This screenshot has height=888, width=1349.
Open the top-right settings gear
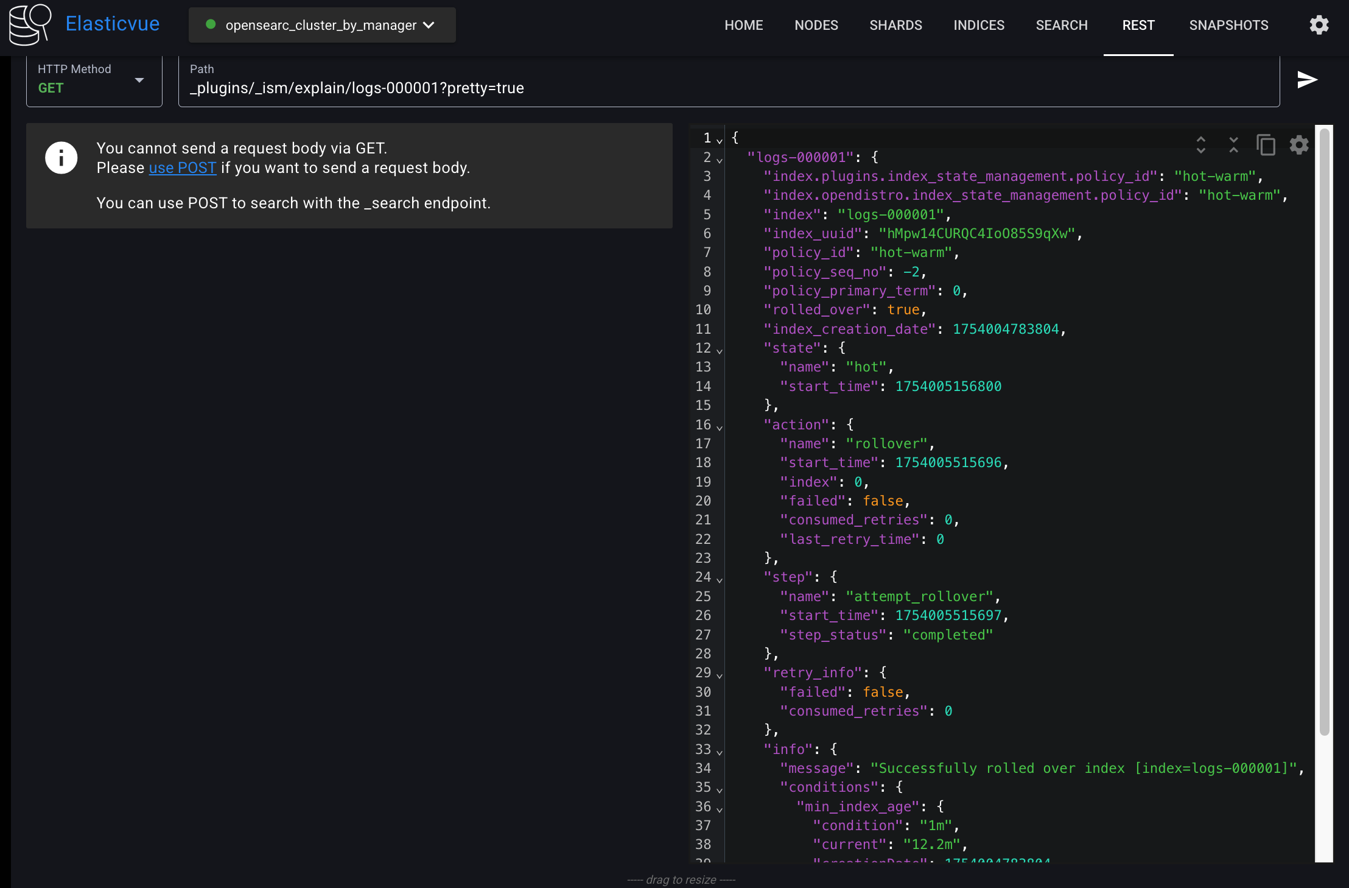point(1319,25)
